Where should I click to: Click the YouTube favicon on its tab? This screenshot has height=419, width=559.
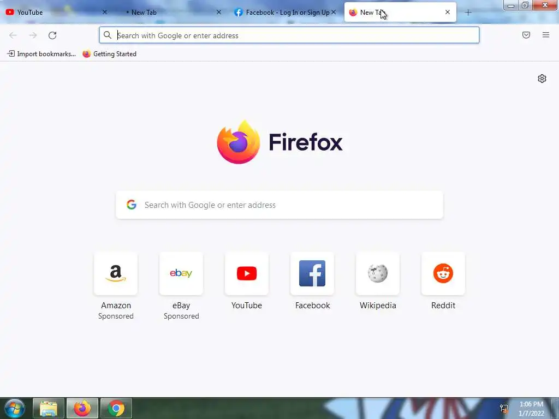[x=10, y=12]
